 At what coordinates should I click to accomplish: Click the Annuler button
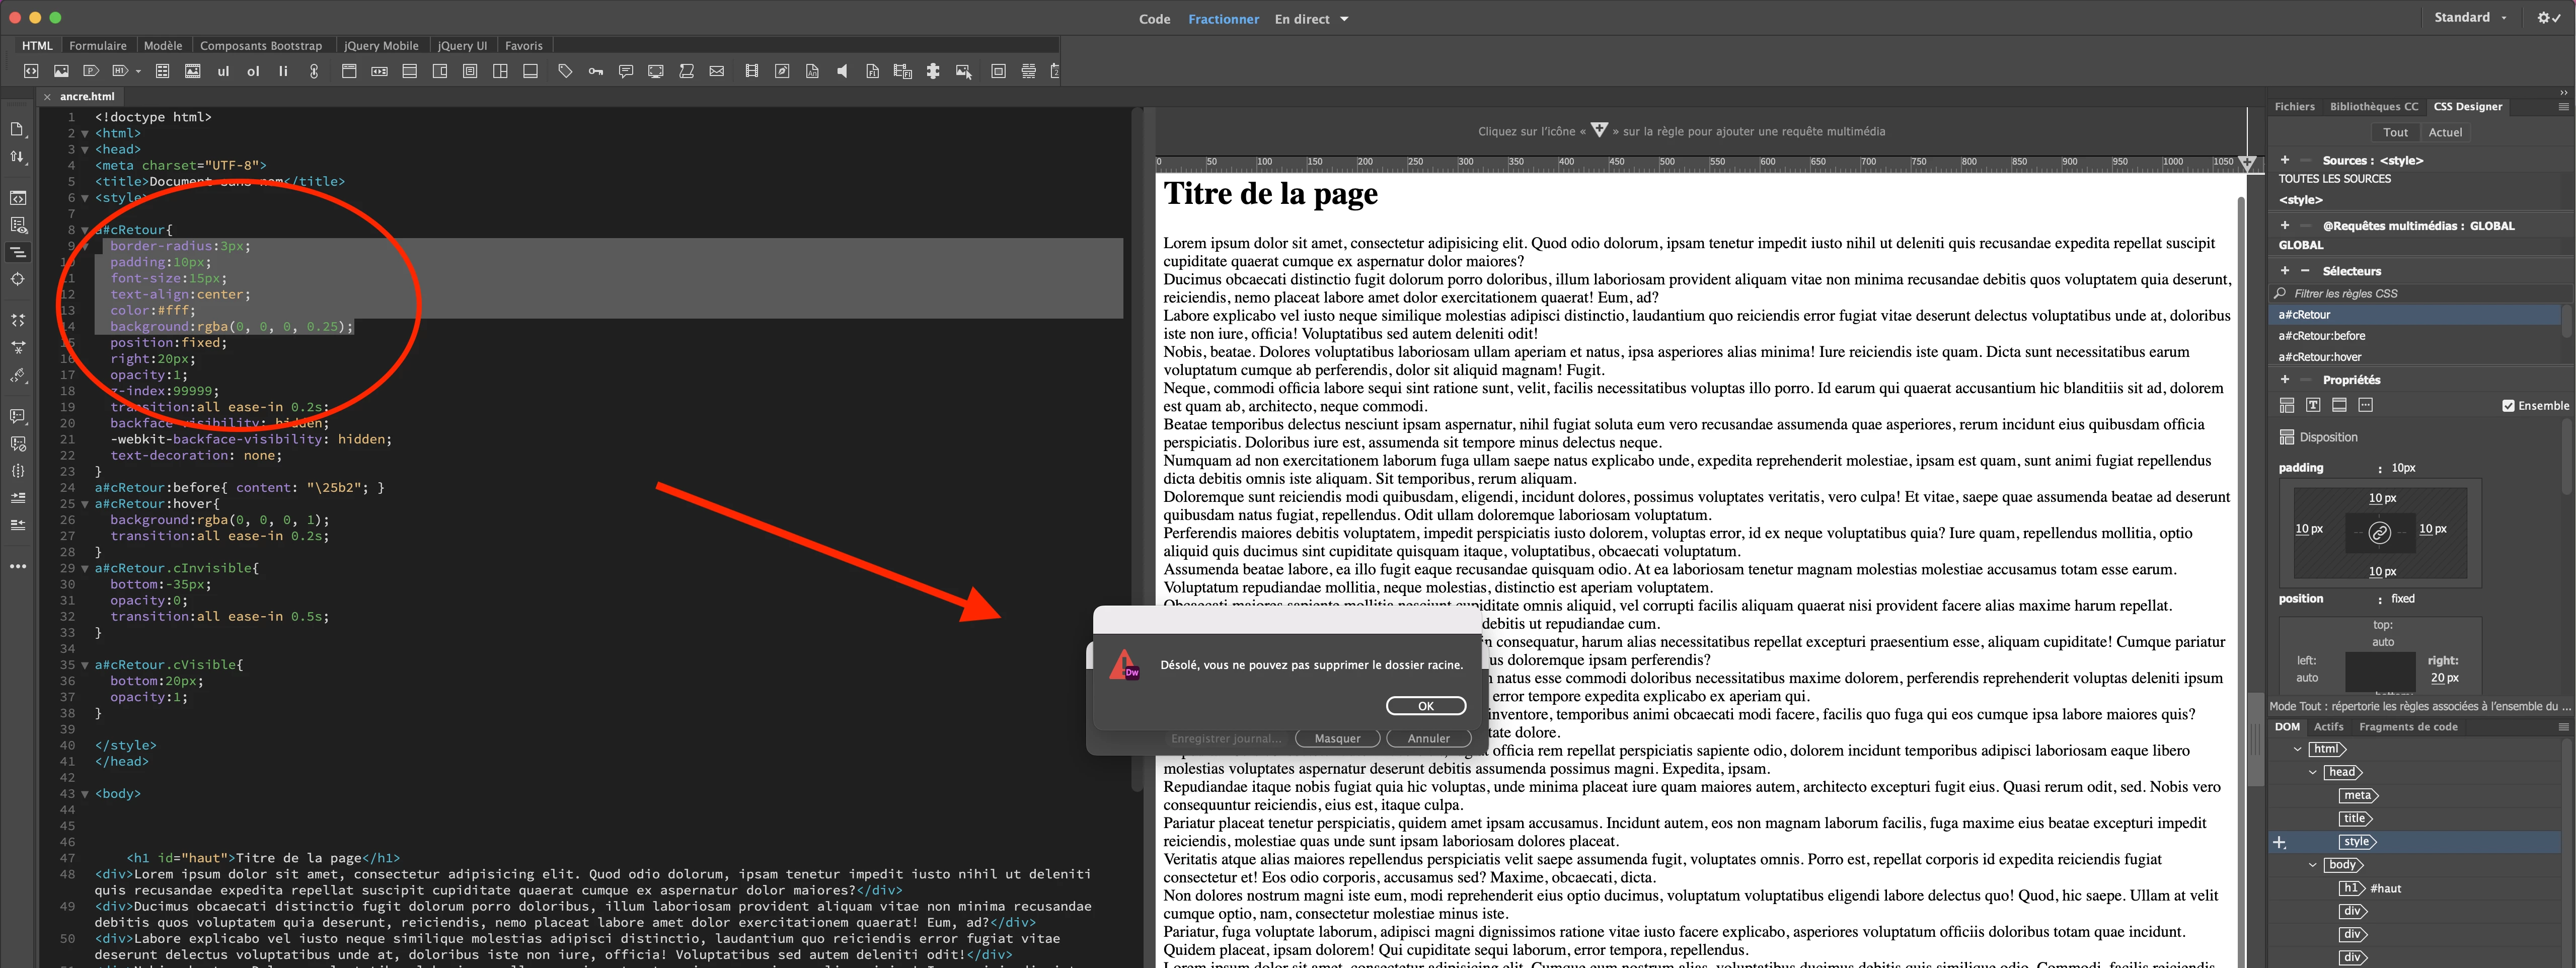pyautogui.click(x=1428, y=738)
